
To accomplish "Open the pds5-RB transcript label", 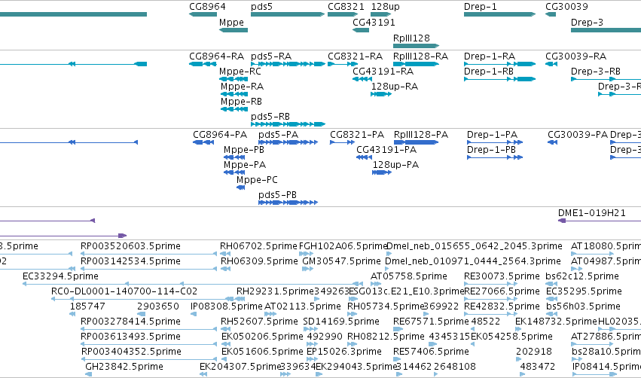I will (270, 117).
